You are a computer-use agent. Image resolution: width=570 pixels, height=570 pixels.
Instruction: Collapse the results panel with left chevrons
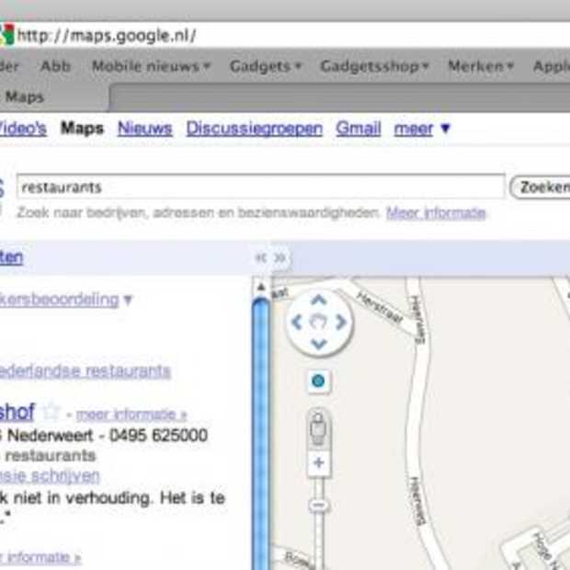(x=261, y=257)
